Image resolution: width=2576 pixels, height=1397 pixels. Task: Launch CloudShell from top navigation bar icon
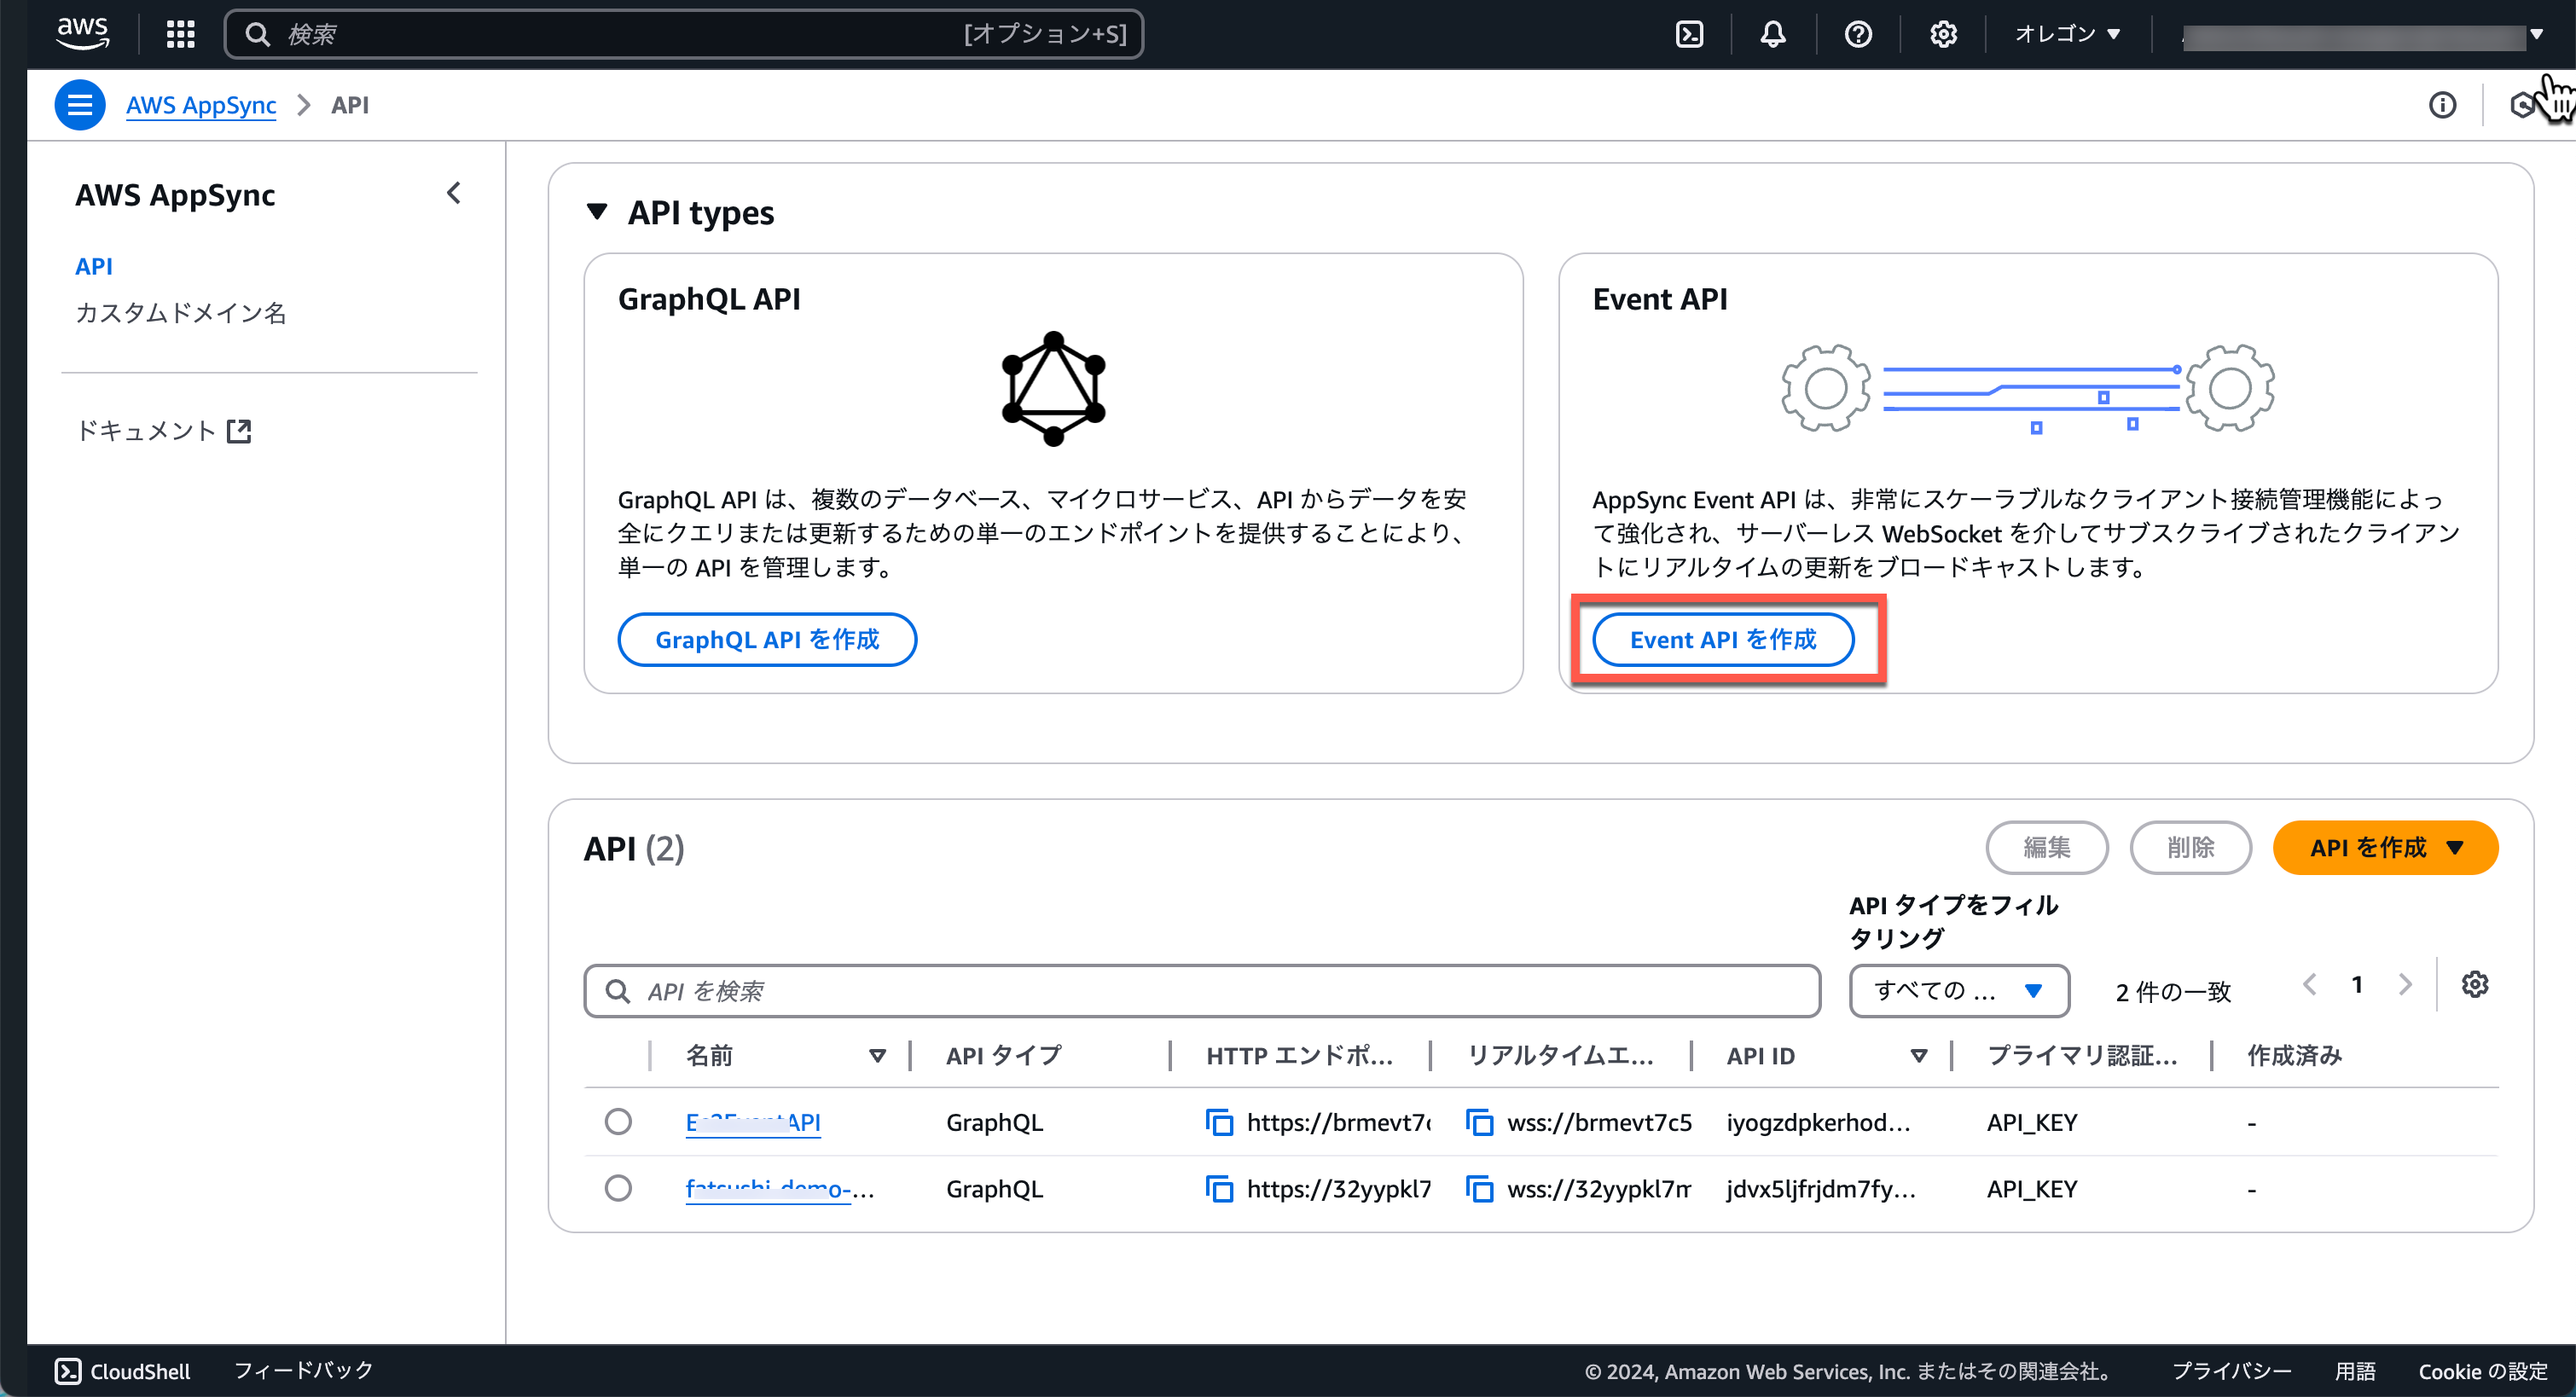tap(1689, 35)
